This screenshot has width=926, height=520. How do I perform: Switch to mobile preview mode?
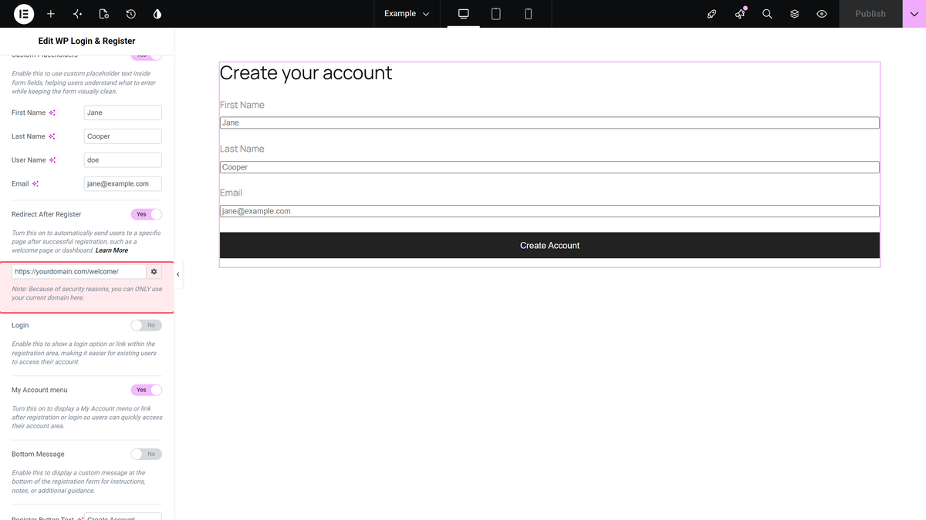click(x=529, y=14)
